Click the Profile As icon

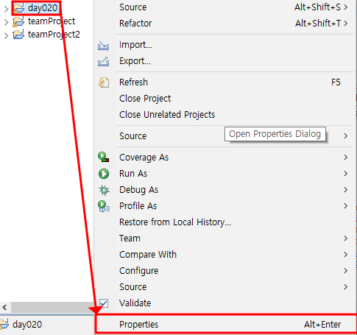click(x=104, y=206)
